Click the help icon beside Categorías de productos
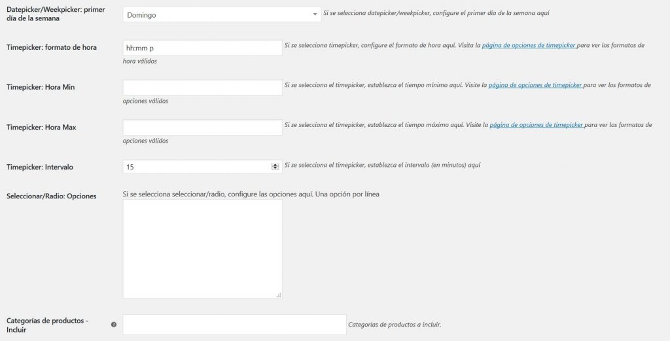670x341 pixels. [114, 325]
